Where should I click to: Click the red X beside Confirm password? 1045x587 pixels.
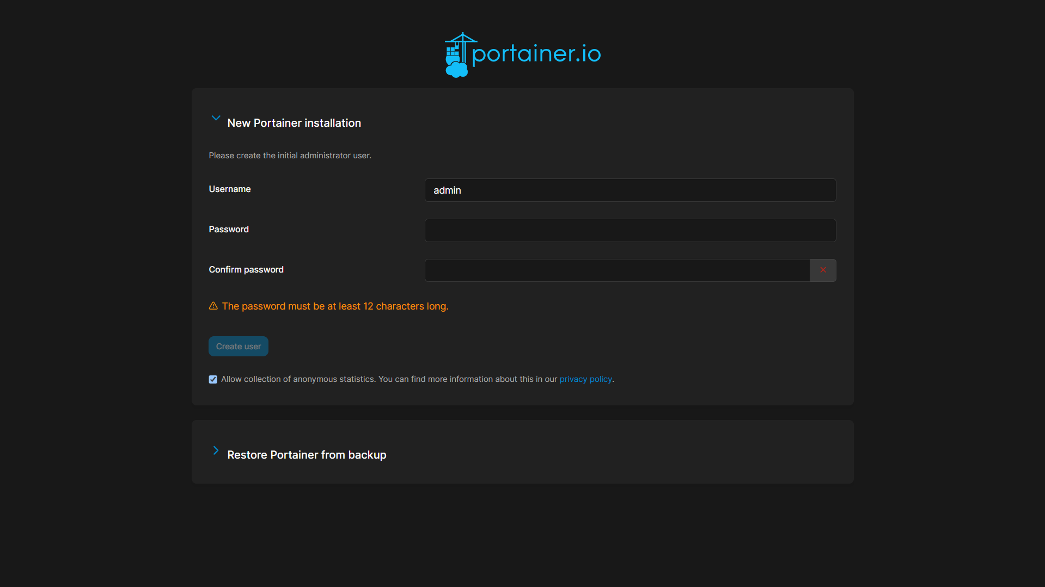823,270
